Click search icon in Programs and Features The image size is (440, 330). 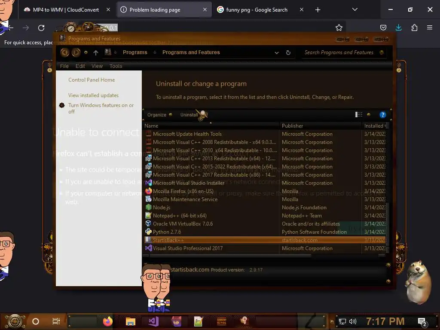[382, 52]
